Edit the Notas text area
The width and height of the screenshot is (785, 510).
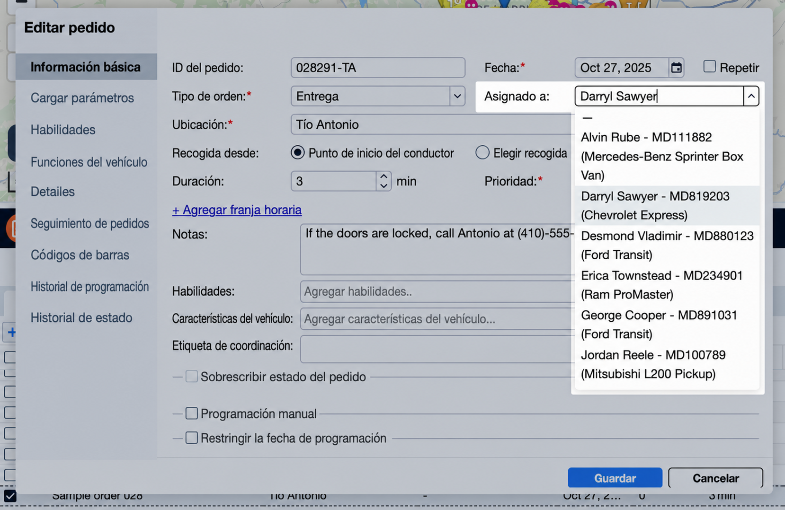coord(437,249)
